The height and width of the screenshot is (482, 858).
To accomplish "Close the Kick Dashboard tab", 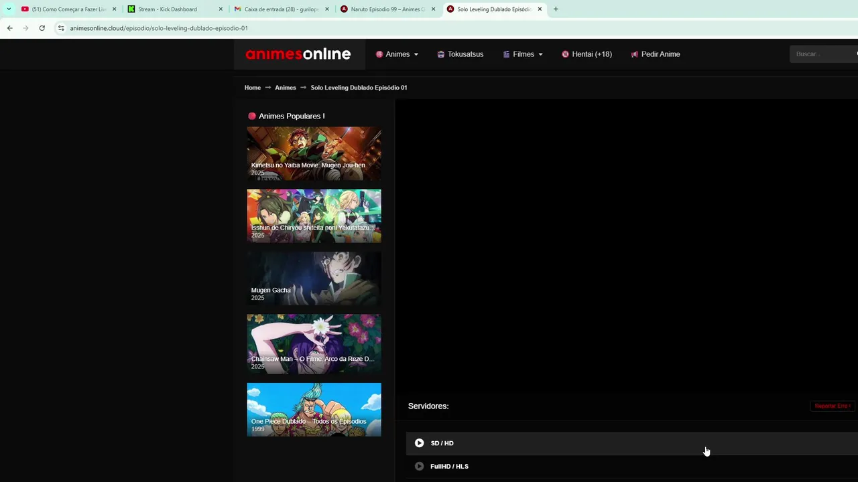I will coord(221,9).
